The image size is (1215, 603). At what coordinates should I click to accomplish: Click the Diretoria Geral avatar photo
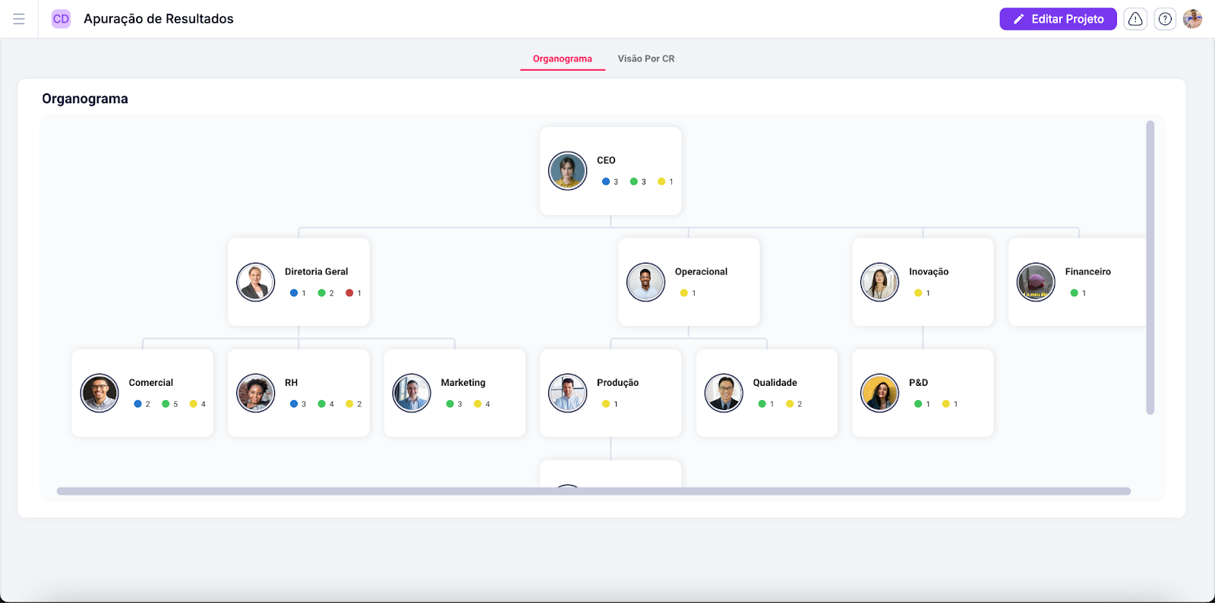point(255,283)
